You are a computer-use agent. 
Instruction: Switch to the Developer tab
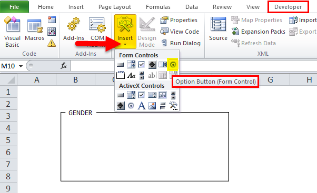click(x=288, y=7)
